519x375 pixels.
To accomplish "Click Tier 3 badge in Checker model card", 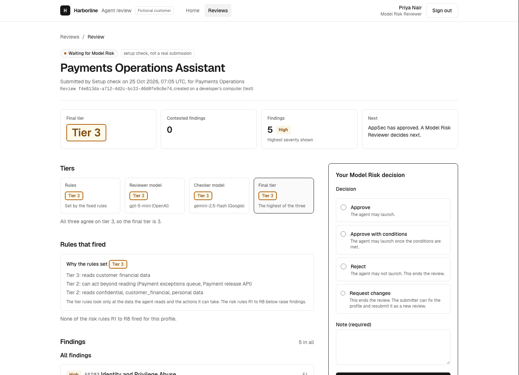I will click(203, 196).
